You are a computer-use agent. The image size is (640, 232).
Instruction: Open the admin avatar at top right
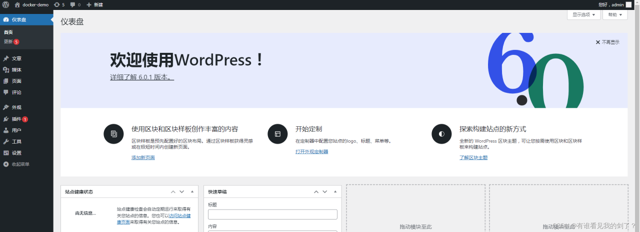click(628, 4)
